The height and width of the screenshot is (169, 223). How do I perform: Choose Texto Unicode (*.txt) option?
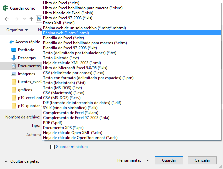[132, 58]
